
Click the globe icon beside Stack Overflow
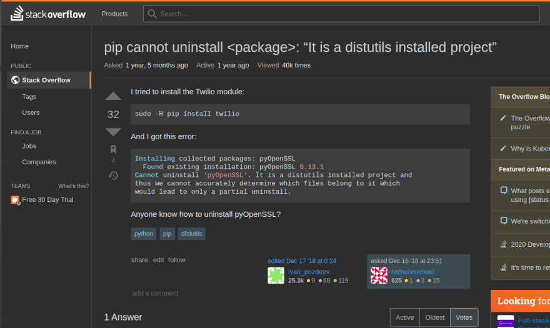(x=15, y=80)
